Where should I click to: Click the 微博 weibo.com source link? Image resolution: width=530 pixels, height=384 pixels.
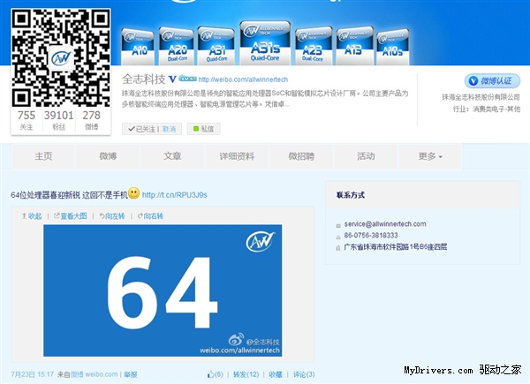point(94,374)
